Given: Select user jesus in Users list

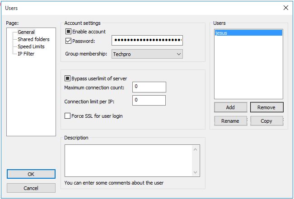Looking at the screenshot, I should point(248,33).
